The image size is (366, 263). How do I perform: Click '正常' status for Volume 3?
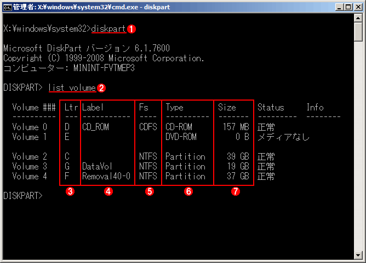coord(266,167)
